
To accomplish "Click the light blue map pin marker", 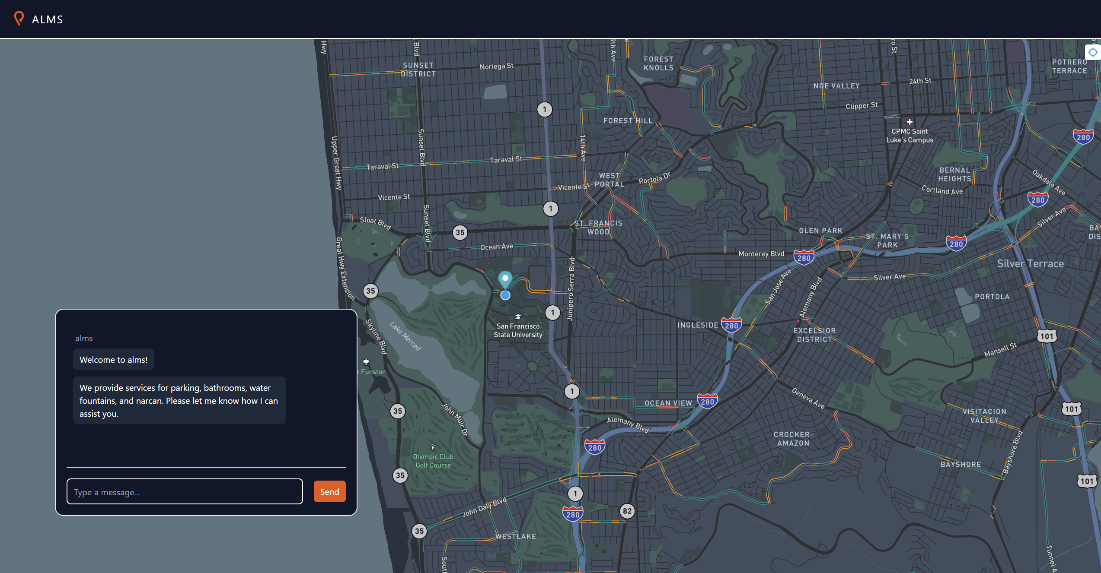I will (505, 279).
